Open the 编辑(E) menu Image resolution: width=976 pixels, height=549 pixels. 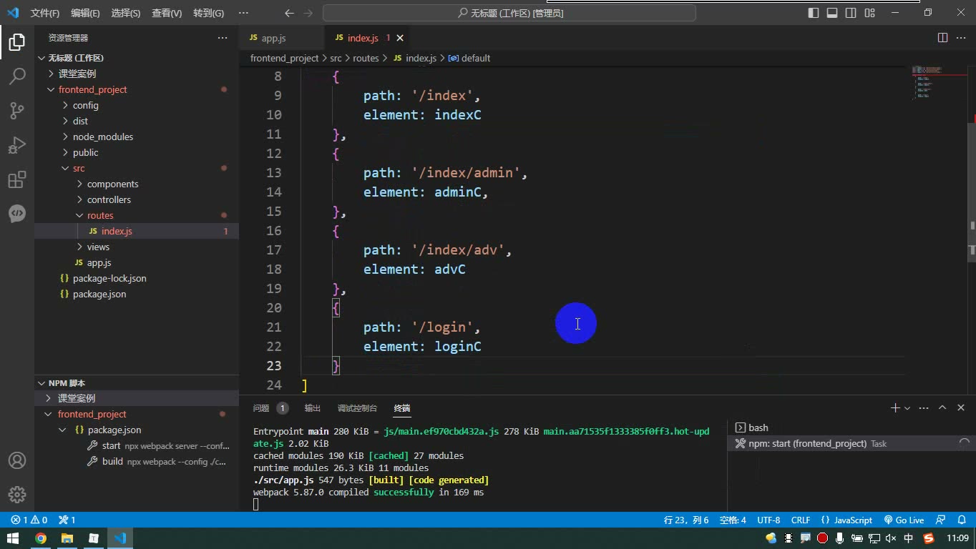coord(85,13)
